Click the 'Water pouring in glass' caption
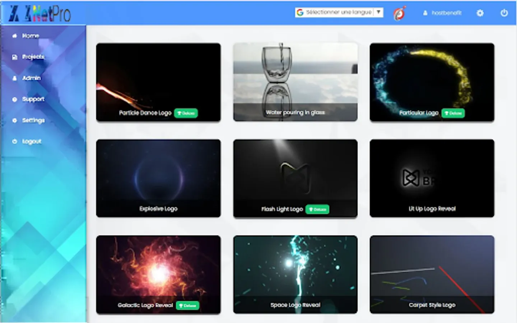 click(x=295, y=112)
